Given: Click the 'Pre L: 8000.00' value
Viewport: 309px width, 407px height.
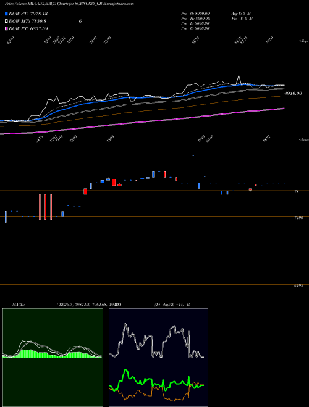Looking at the screenshot, I should click(x=195, y=23).
